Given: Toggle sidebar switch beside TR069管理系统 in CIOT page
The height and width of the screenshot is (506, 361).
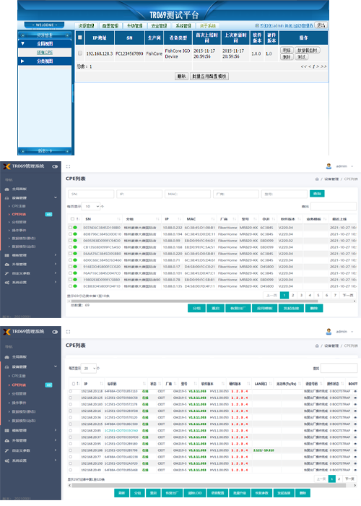Looking at the screenshot, I should [55, 332].
